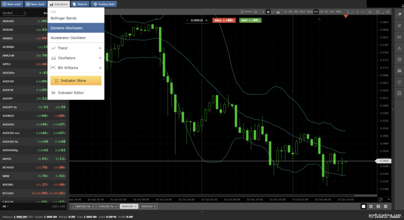This screenshot has width=404, height=220.
Task: Select candlestick chart type
Action: pos(268,12)
